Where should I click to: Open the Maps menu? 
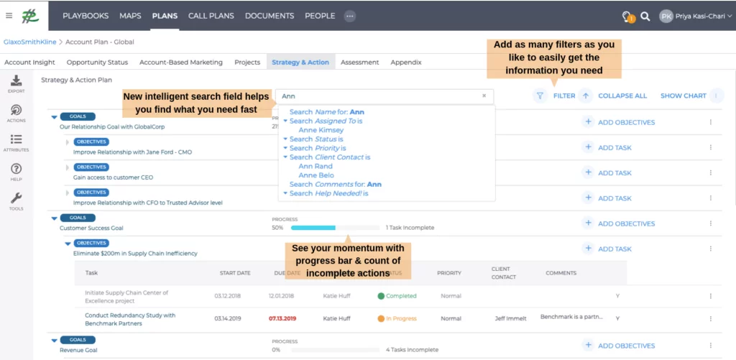click(x=130, y=16)
